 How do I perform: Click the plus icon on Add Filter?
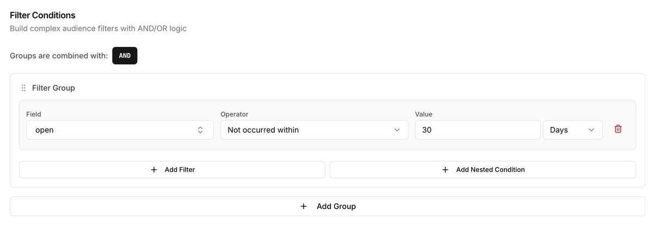pos(153,170)
